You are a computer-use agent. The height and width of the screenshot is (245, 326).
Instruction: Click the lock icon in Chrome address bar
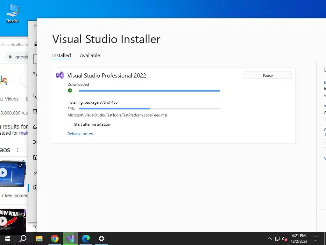pos(10,57)
